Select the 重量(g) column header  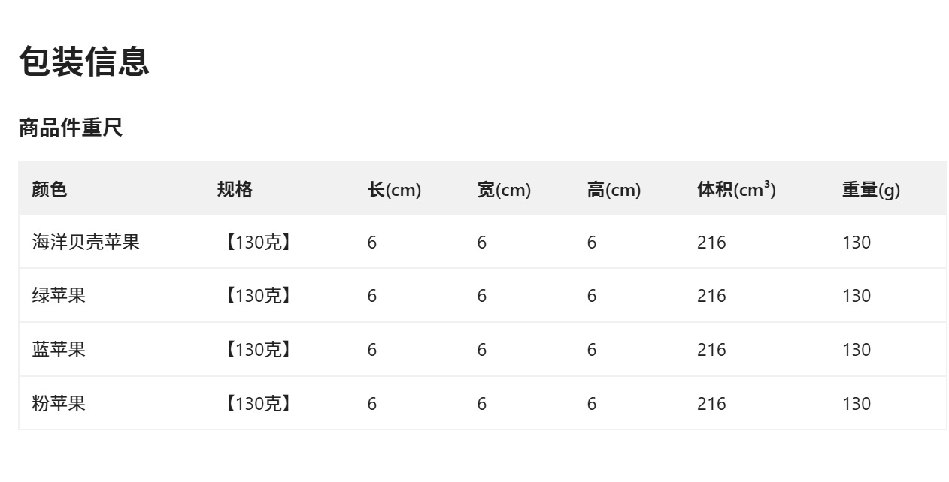871,190
